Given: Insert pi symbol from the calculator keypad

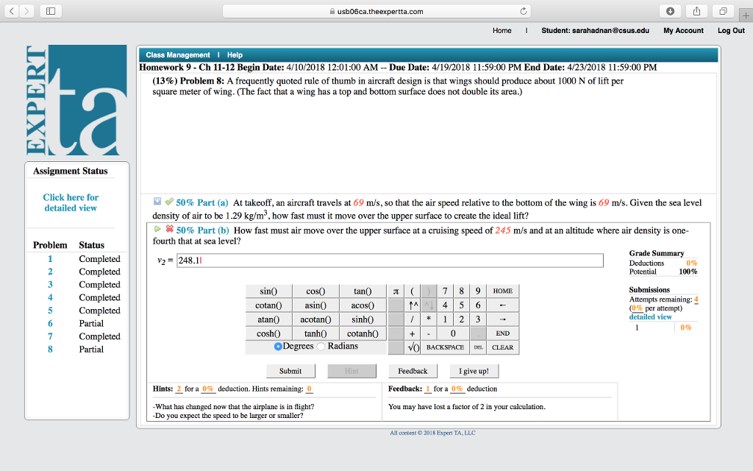Looking at the screenshot, I should [x=397, y=291].
